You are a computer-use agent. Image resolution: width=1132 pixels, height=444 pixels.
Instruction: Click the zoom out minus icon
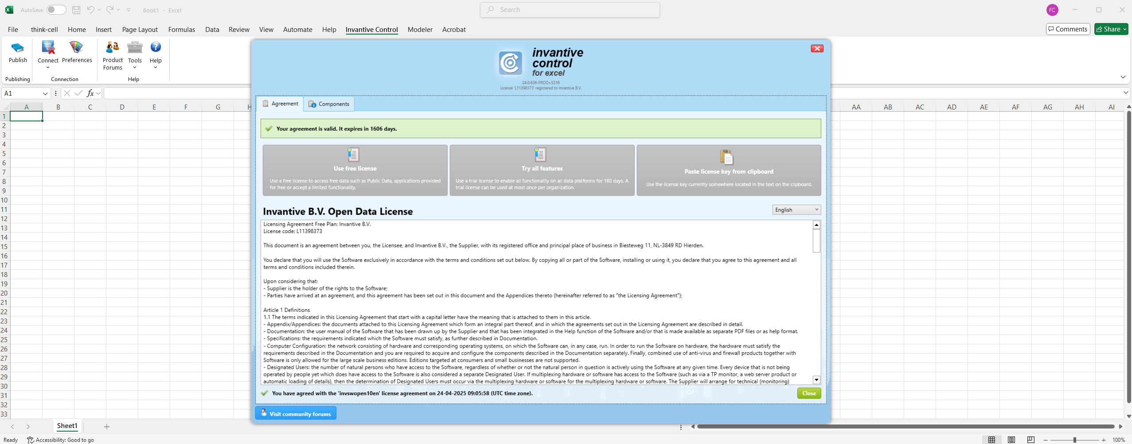click(1046, 440)
